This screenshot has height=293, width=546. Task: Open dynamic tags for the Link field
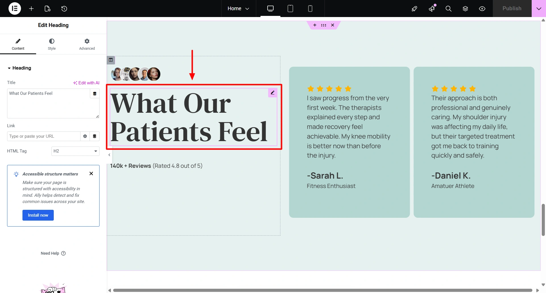[95, 136]
